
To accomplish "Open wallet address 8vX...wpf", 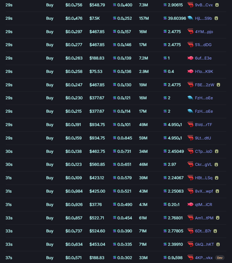I will click(x=204, y=191).
